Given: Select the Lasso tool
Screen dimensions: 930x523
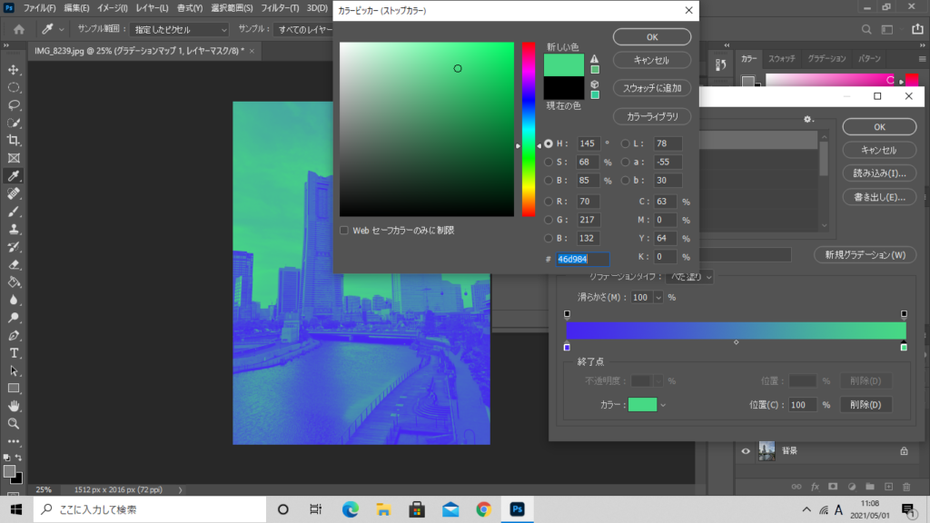Looking at the screenshot, I should (13, 105).
